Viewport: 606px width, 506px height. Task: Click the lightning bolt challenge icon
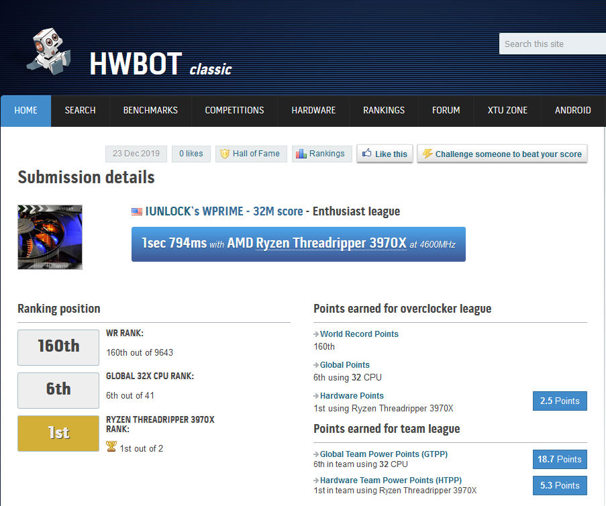[427, 154]
